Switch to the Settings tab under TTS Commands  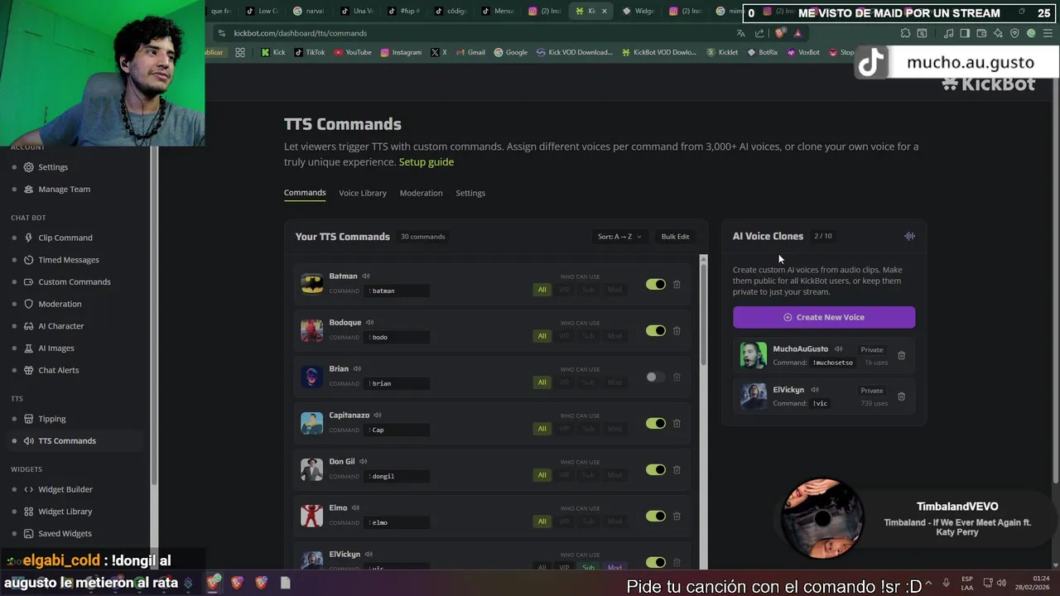470,193
